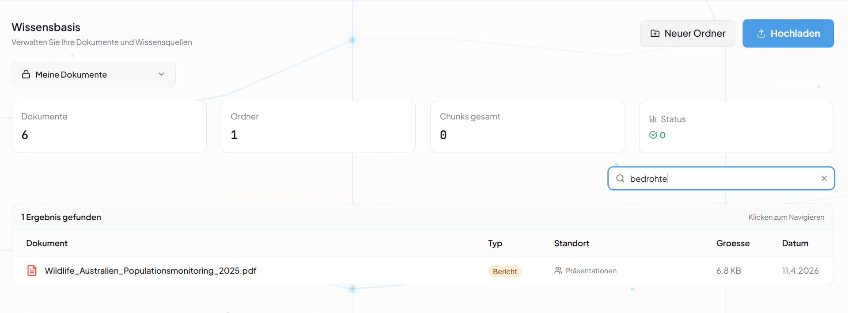Click the red PDF file icon
Viewport: 848px width, 313px height.
tap(32, 271)
